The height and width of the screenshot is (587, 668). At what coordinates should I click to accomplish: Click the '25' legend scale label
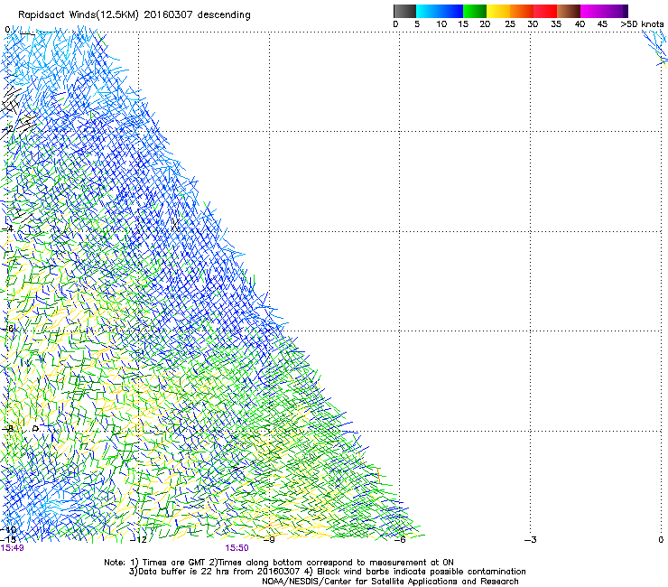[x=509, y=24]
